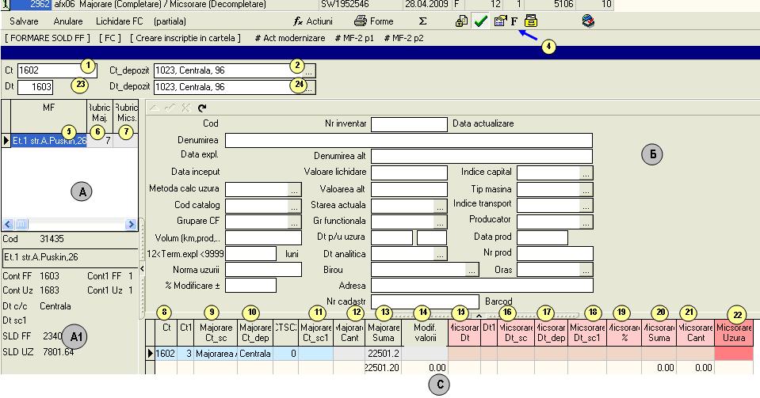The image size is (760, 398).
Task: Open Ct_depozit lookup button
Action: point(310,70)
